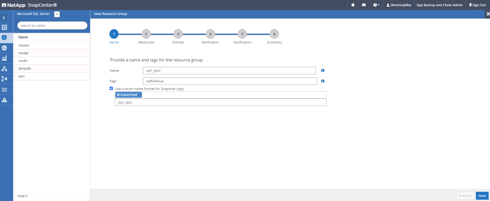Open the Resources shield icon
This screenshot has width=490, height=201.
click(4, 38)
